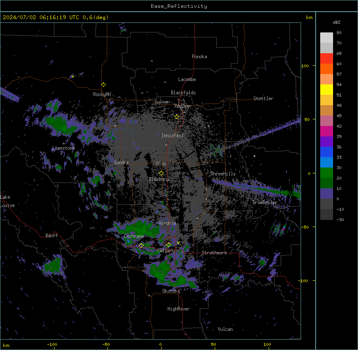
Task: Click the Okotoks map label
Action: (171, 291)
